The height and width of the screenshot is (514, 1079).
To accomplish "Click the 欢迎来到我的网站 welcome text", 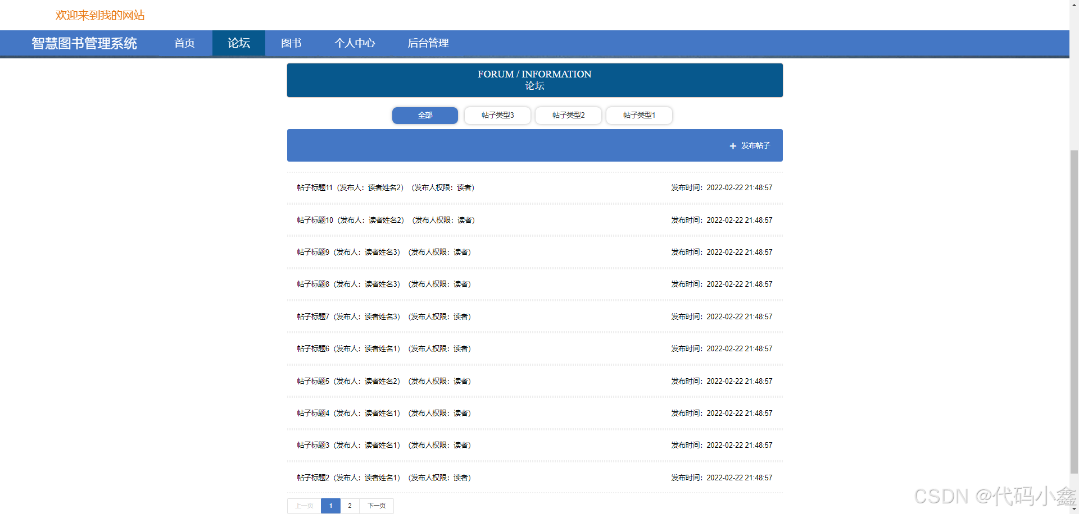I will click(x=100, y=15).
